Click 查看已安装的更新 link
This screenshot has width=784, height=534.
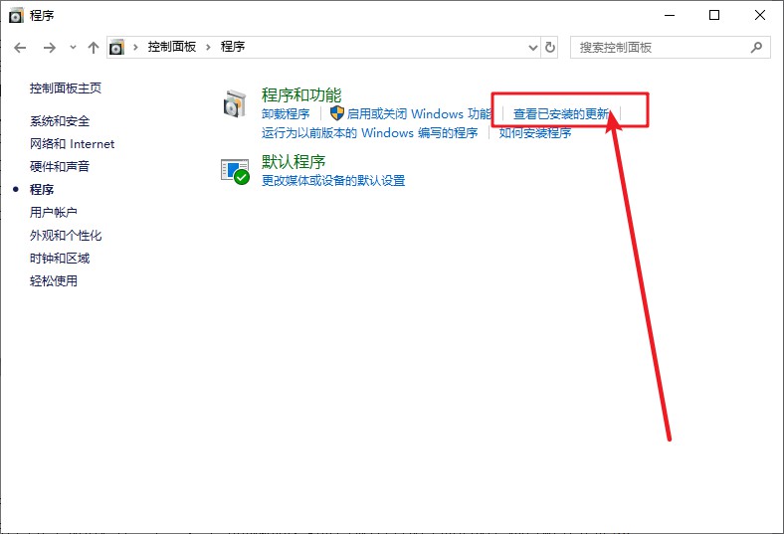561,114
